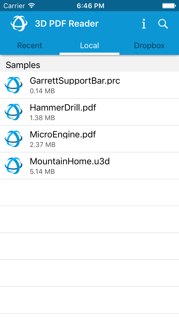Screen dimensions: 179x318
Task: Tap the Samples section header
Action: pos(23,65)
